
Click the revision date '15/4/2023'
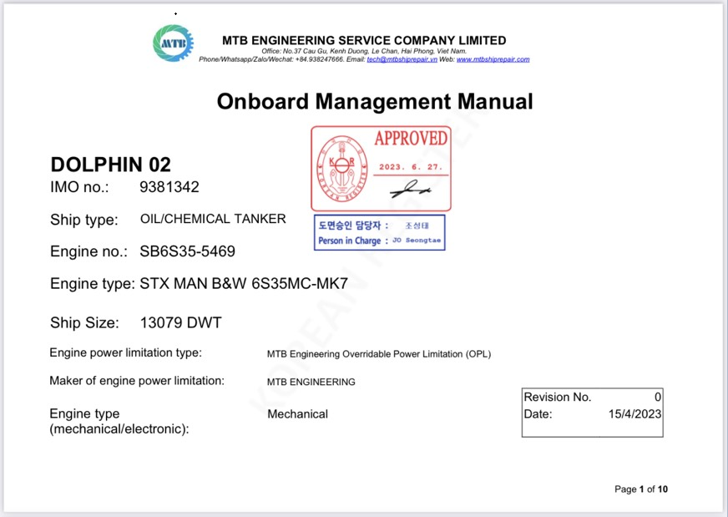coord(634,414)
